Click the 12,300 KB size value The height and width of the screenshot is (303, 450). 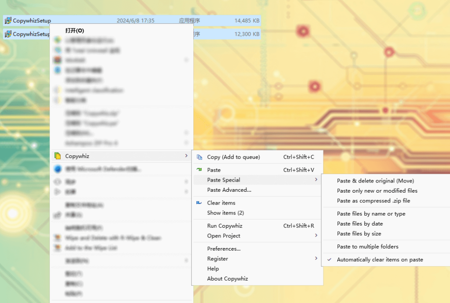247,34
